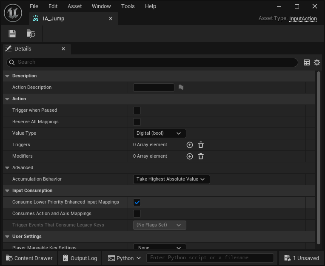This screenshot has width=325, height=266.
Task: Add a new element to the Modifiers array
Action: point(190,156)
